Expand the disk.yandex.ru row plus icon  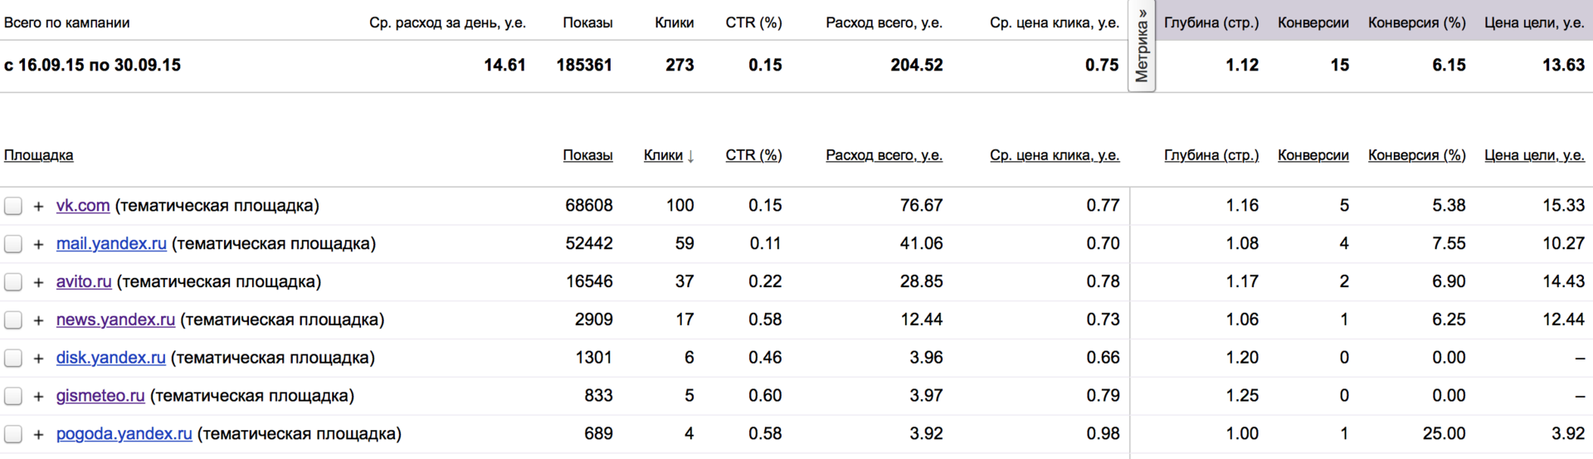tap(38, 359)
